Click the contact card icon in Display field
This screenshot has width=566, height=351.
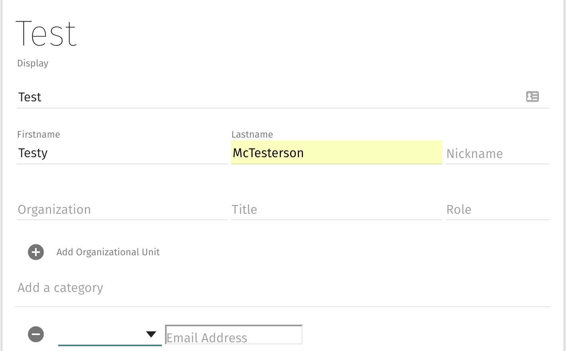[x=532, y=97]
